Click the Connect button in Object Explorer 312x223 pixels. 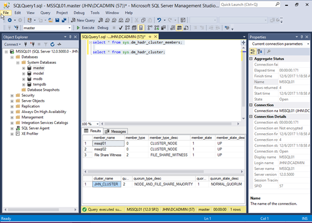pos(12,44)
